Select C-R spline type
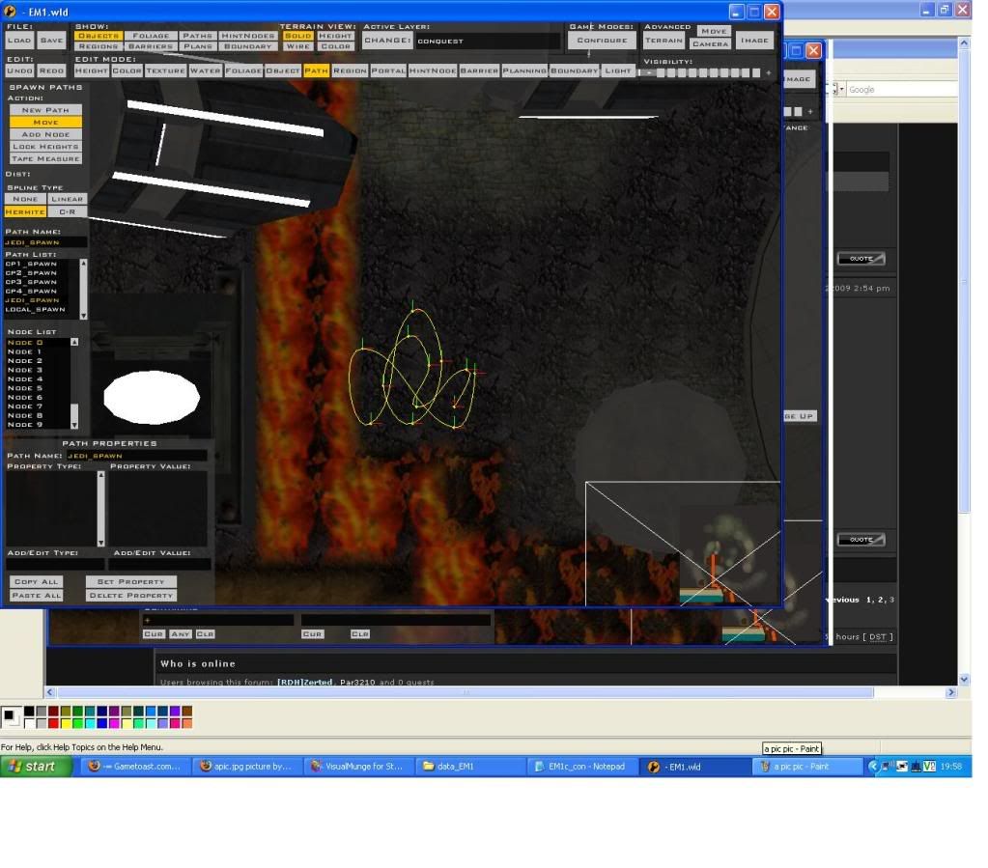 pos(67,211)
